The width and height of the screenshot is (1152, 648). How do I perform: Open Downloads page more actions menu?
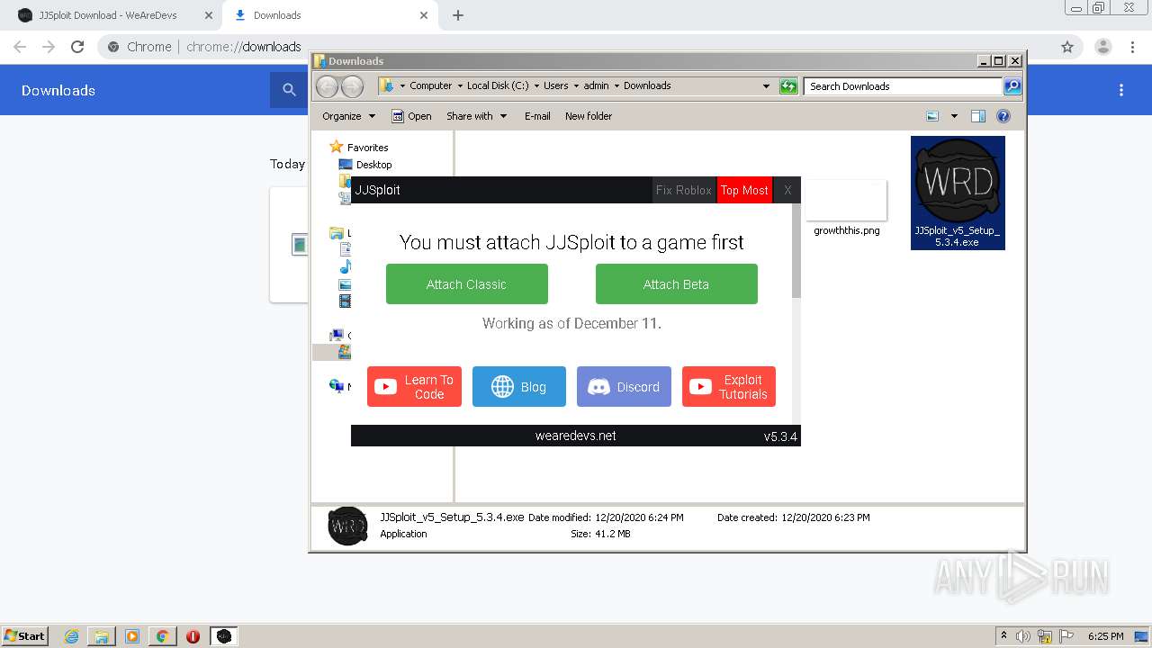click(x=1121, y=90)
